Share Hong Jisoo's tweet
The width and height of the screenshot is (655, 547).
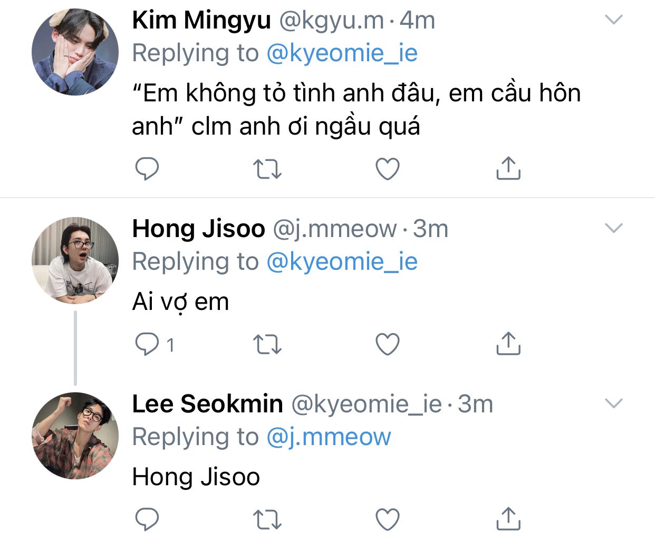[x=508, y=344]
